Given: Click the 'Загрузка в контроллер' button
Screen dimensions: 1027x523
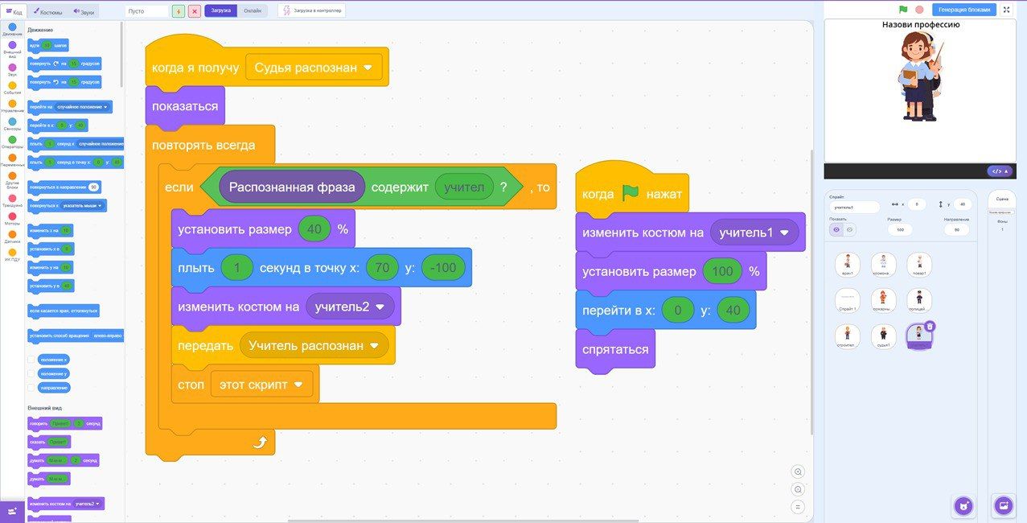Looking at the screenshot, I should point(311,11).
